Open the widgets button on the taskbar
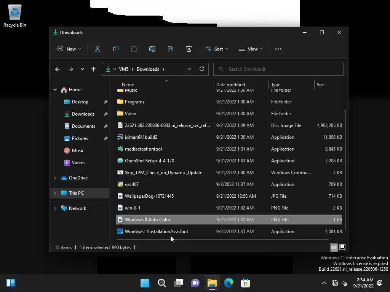Screen dimensions: 390x292 (11, 283)
